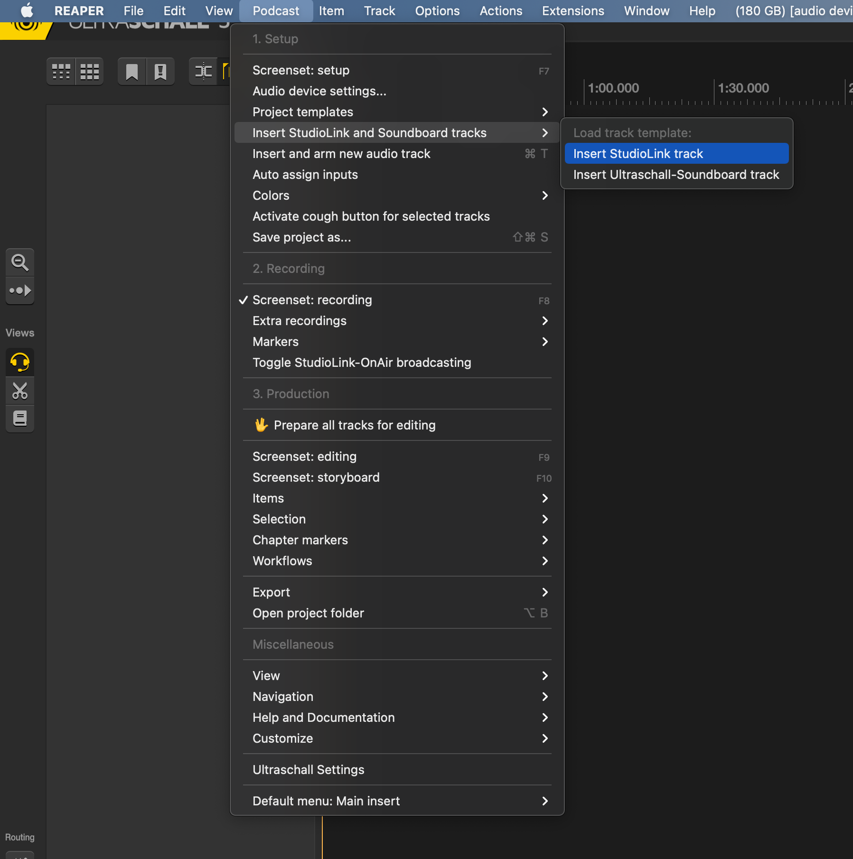This screenshot has height=859, width=853.
Task: Open the Edit menu
Action: (x=174, y=11)
